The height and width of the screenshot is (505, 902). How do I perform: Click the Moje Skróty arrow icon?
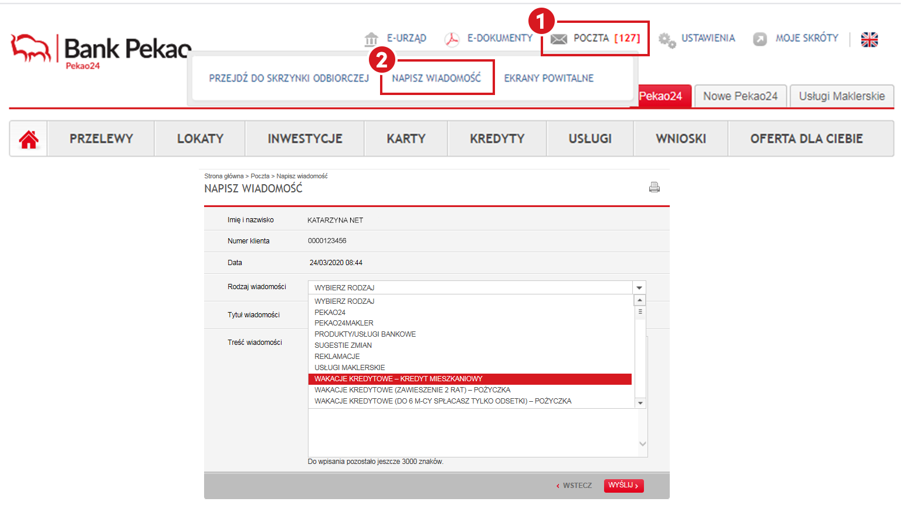tap(759, 39)
